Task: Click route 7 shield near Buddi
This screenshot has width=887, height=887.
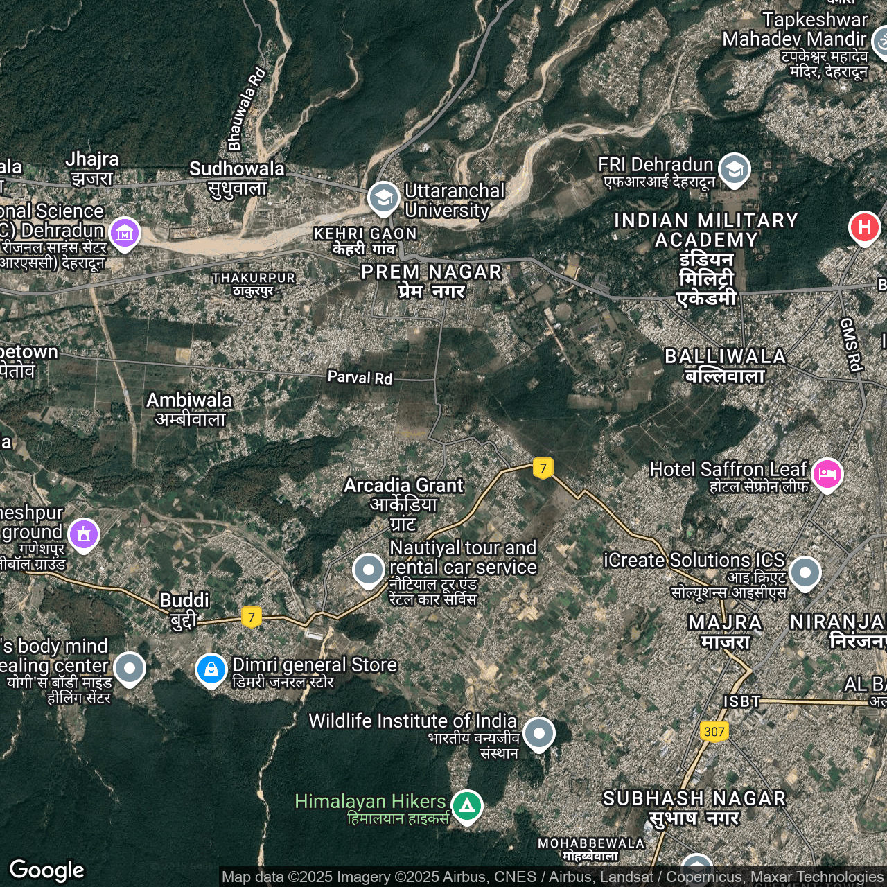Action: click(252, 617)
